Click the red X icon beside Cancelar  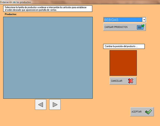pyautogui.click(x=131, y=81)
